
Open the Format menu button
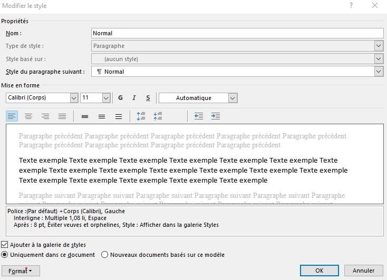click(21, 271)
